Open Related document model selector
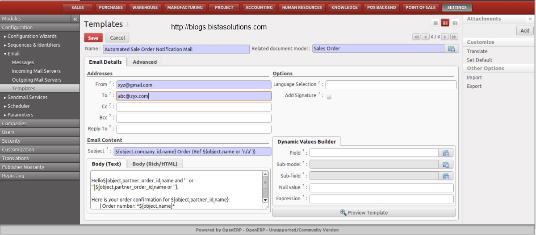This screenshot has height=235, width=536. point(451,49)
